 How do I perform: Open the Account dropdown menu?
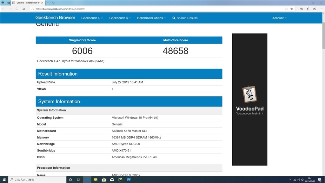click(279, 18)
